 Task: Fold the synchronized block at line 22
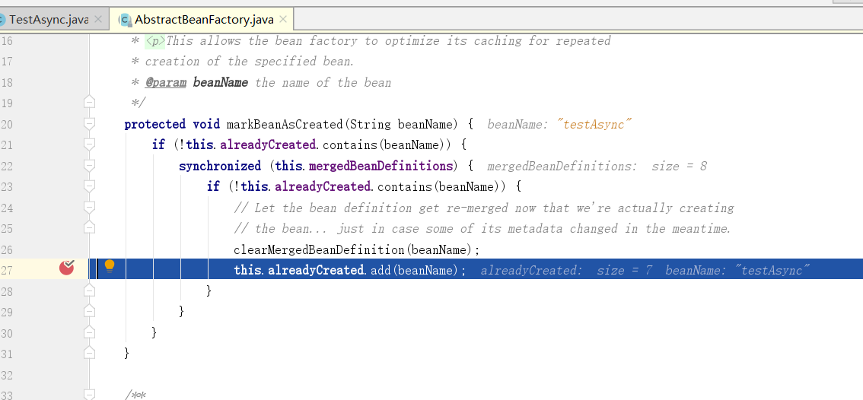(89, 166)
